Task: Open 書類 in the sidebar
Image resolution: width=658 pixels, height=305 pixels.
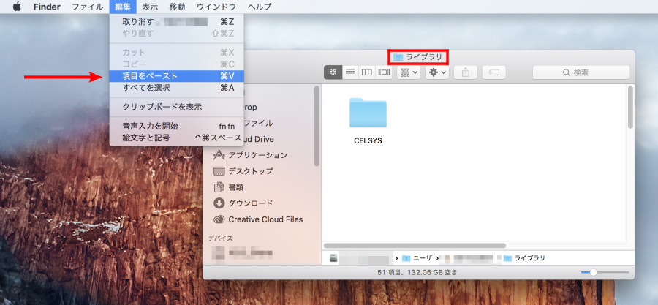Action: click(236, 187)
